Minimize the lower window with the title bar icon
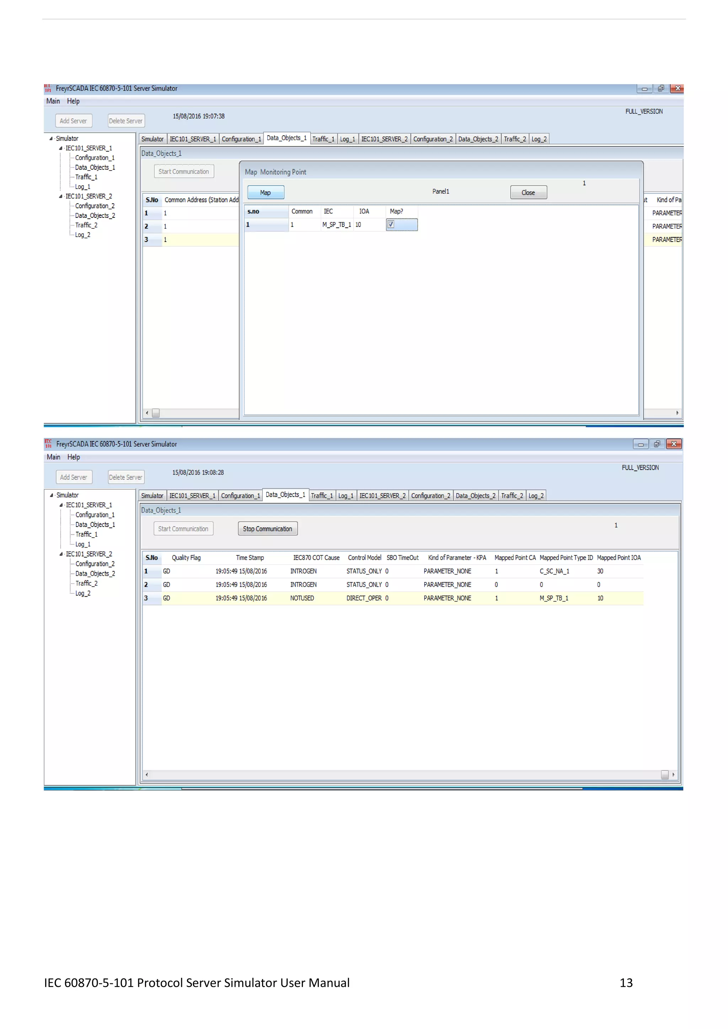Screen dimensions: 728x1029 tap(641, 444)
